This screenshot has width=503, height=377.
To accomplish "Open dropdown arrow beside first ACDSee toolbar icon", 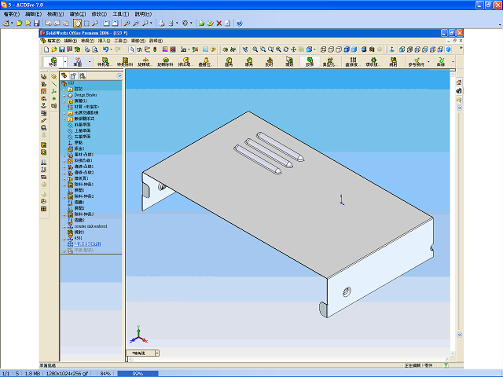I will coord(12,23).
